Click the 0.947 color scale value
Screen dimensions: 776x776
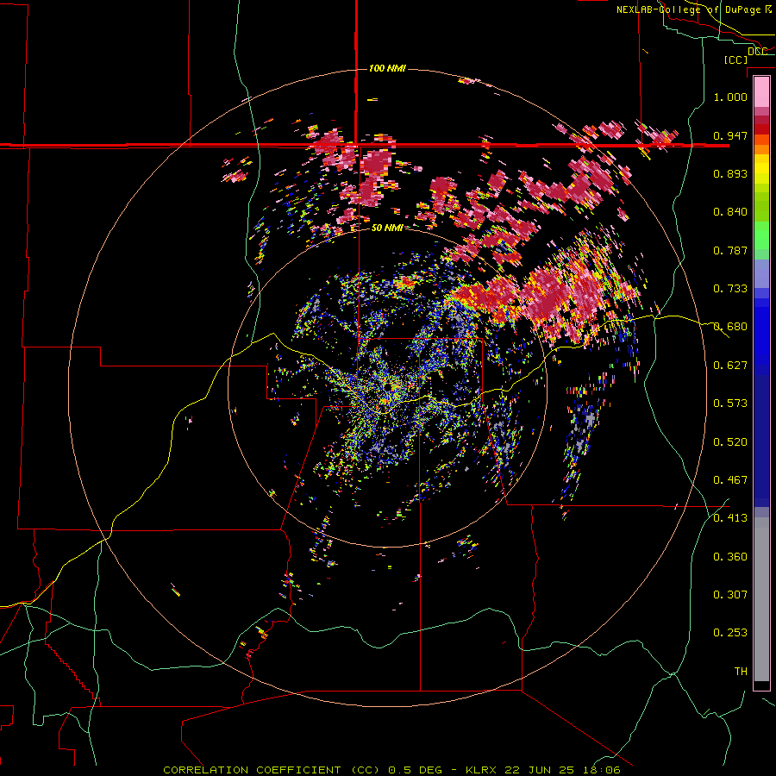coord(730,135)
